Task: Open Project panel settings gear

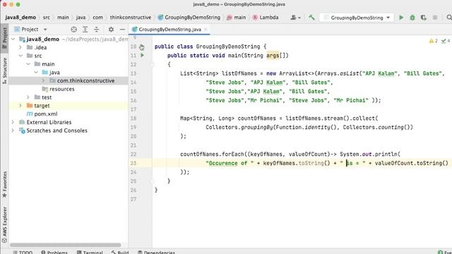Action: pos(111,30)
